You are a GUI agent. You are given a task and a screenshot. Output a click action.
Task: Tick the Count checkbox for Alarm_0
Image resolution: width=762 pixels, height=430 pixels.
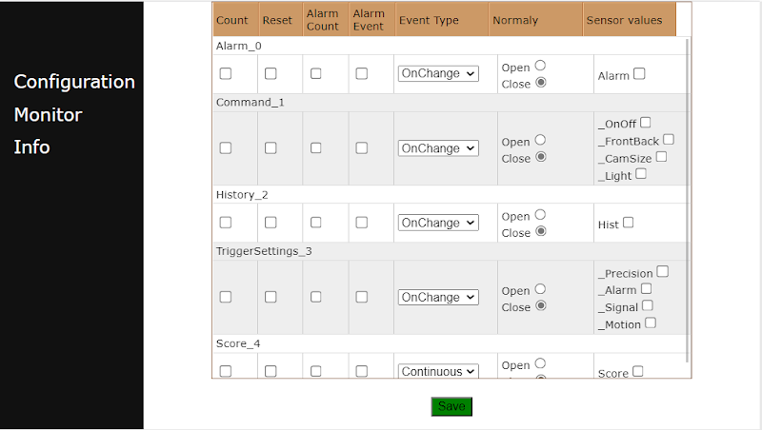coord(226,73)
